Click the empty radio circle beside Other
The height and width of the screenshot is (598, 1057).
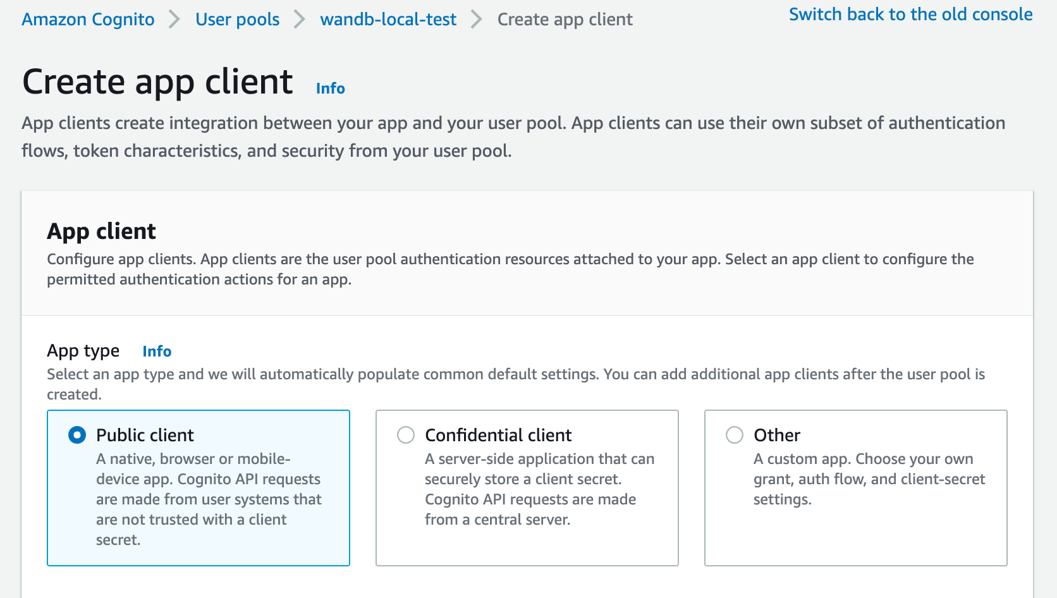[734, 435]
